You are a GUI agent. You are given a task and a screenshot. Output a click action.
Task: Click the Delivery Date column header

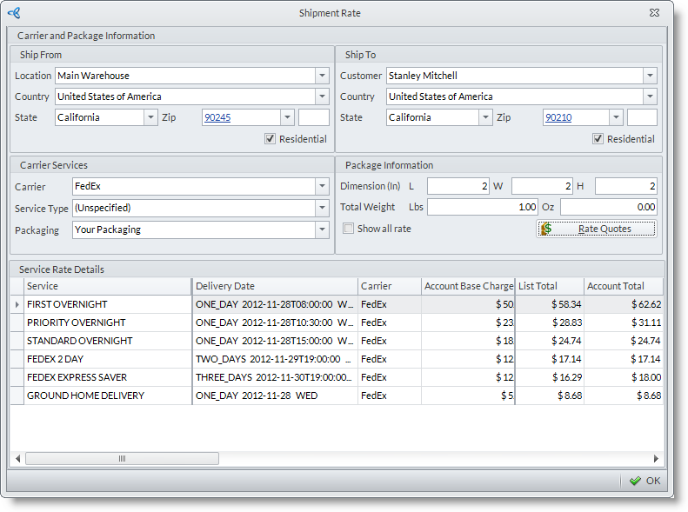(x=274, y=286)
